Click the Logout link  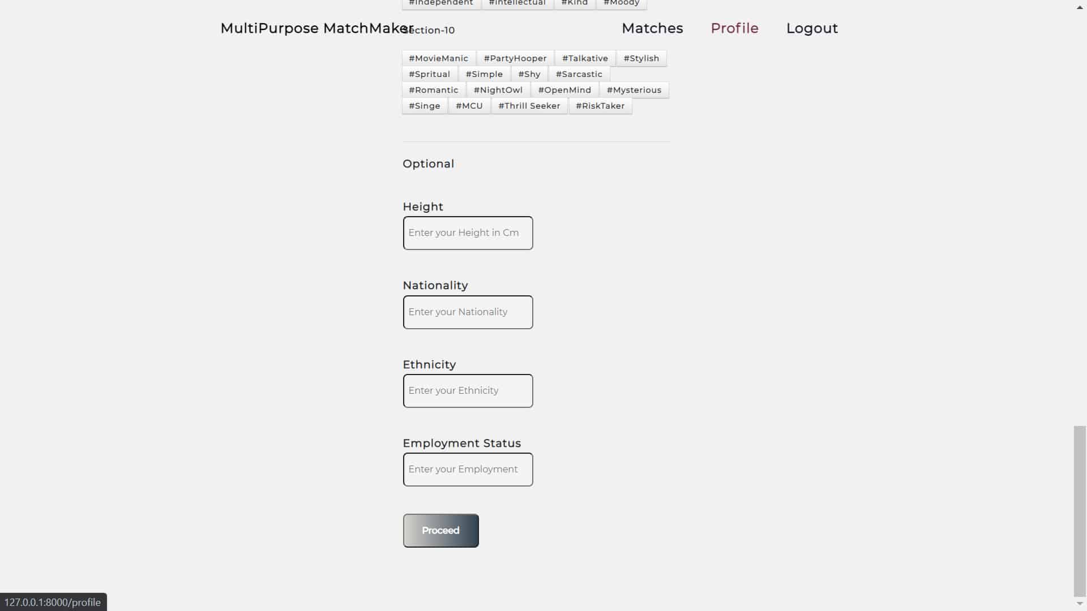pyautogui.click(x=812, y=28)
